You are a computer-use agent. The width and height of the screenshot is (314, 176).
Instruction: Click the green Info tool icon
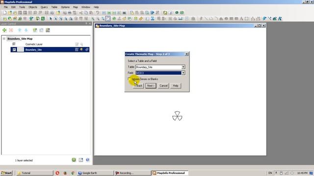[114, 19]
